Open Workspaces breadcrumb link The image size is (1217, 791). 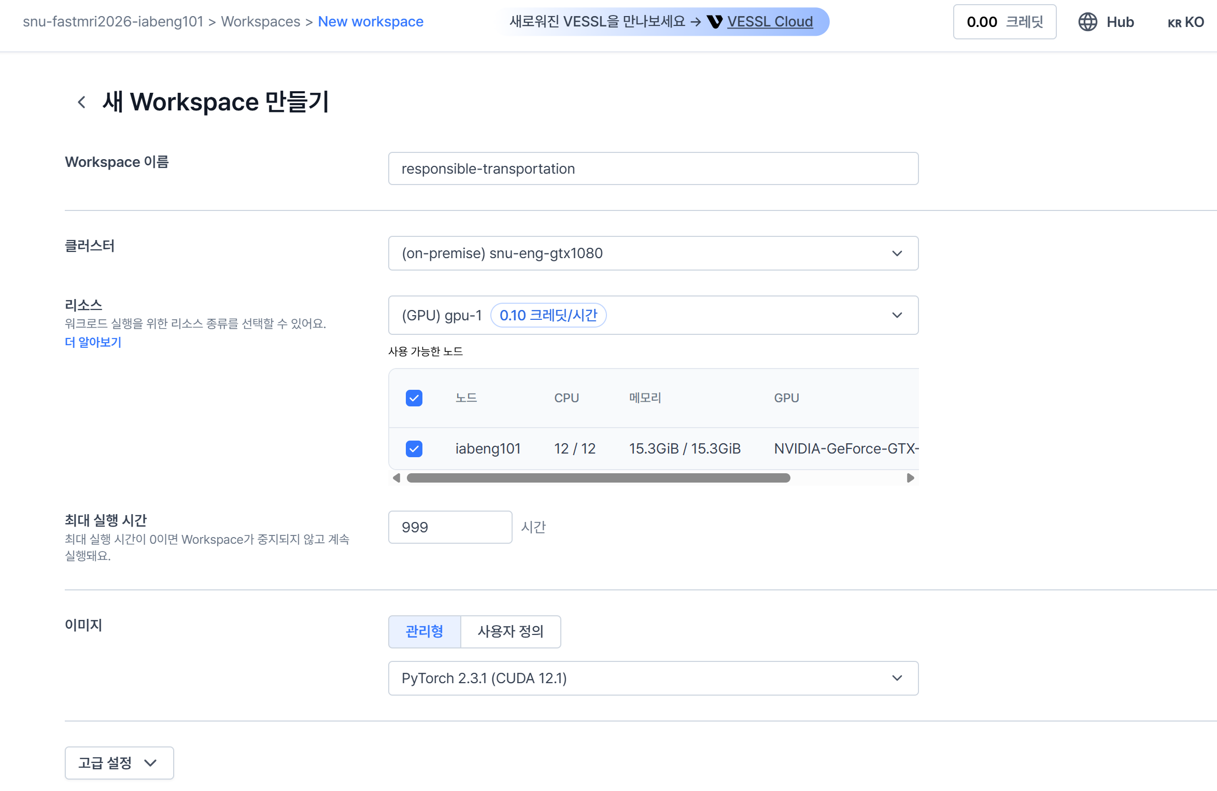[x=261, y=22]
